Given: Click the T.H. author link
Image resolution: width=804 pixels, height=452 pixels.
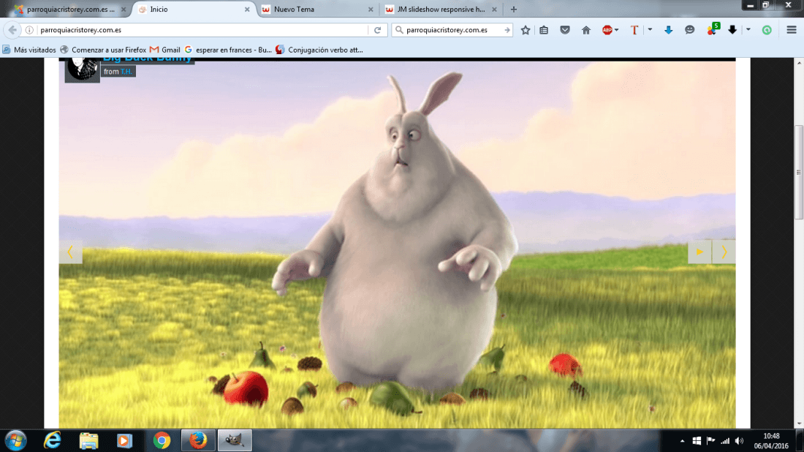Looking at the screenshot, I should [126, 72].
